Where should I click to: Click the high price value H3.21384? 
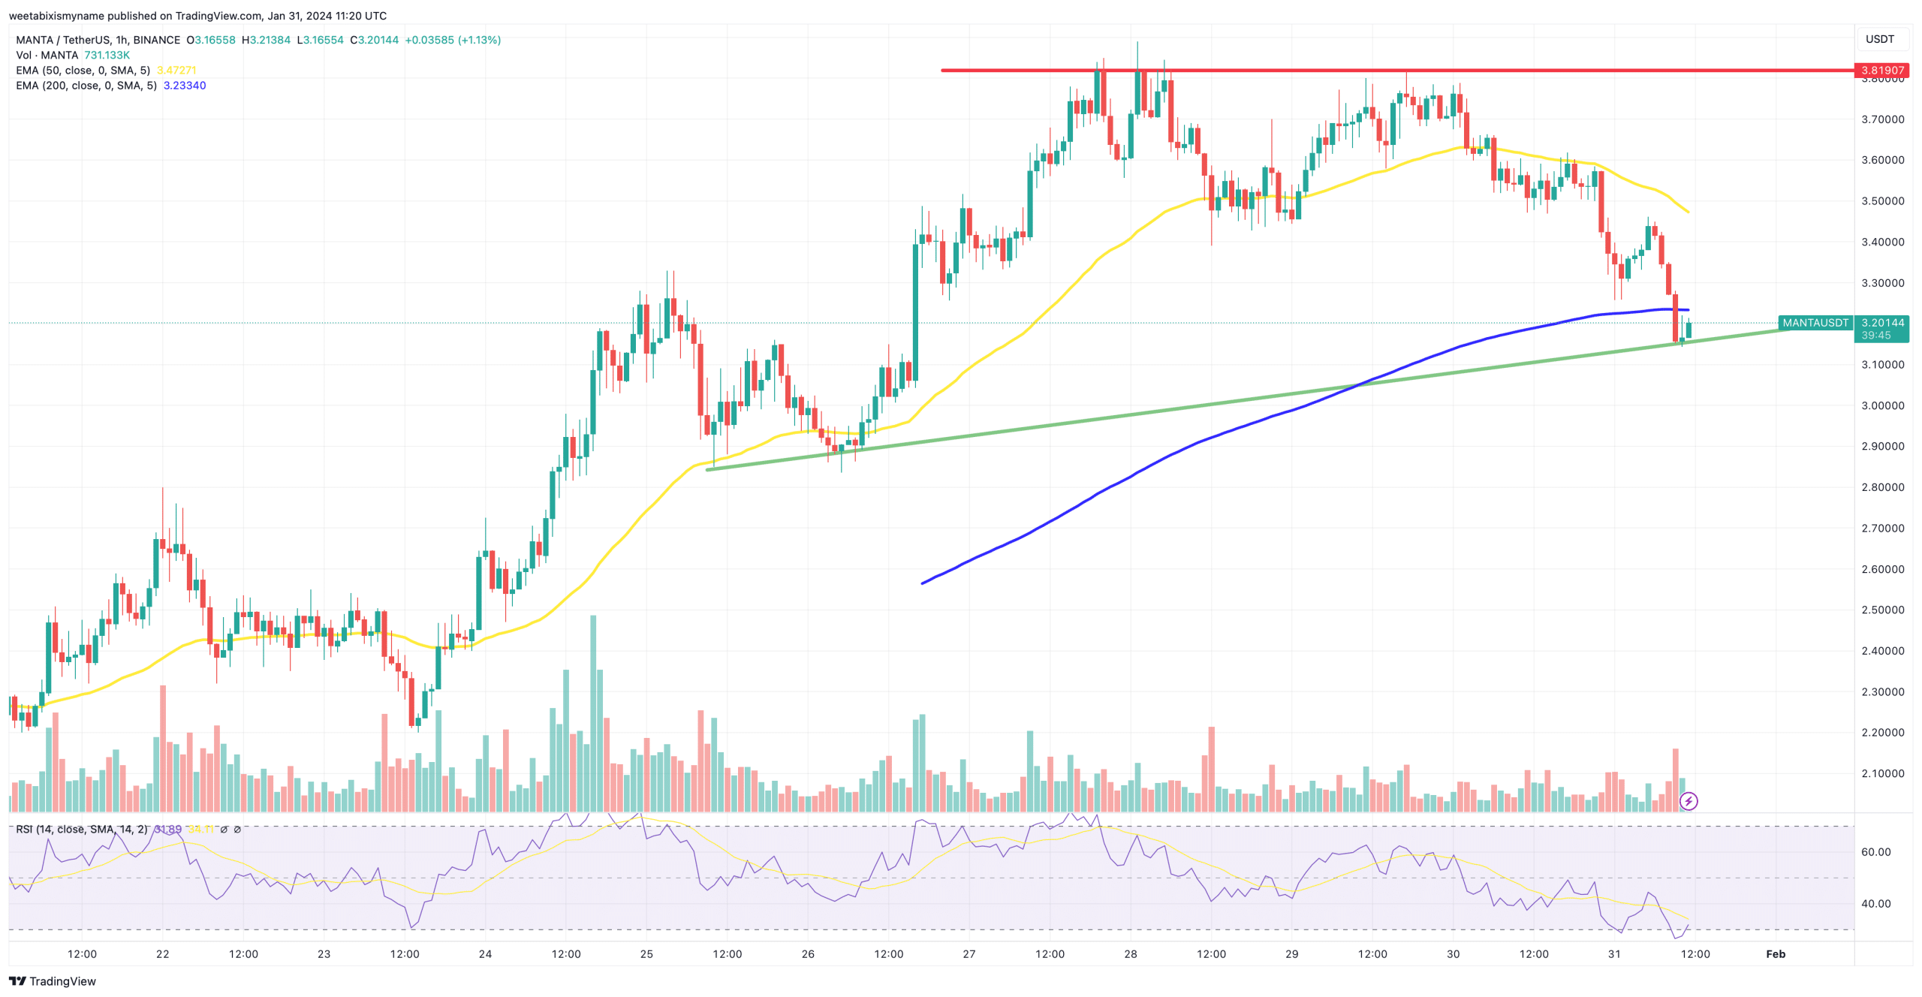click(x=266, y=40)
